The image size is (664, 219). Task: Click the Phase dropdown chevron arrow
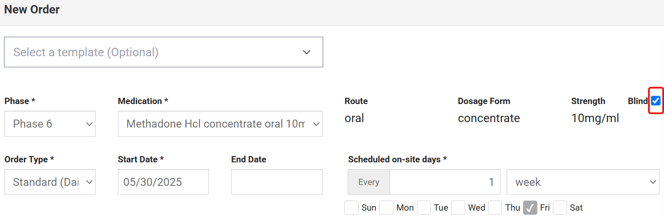click(x=89, y=124)
